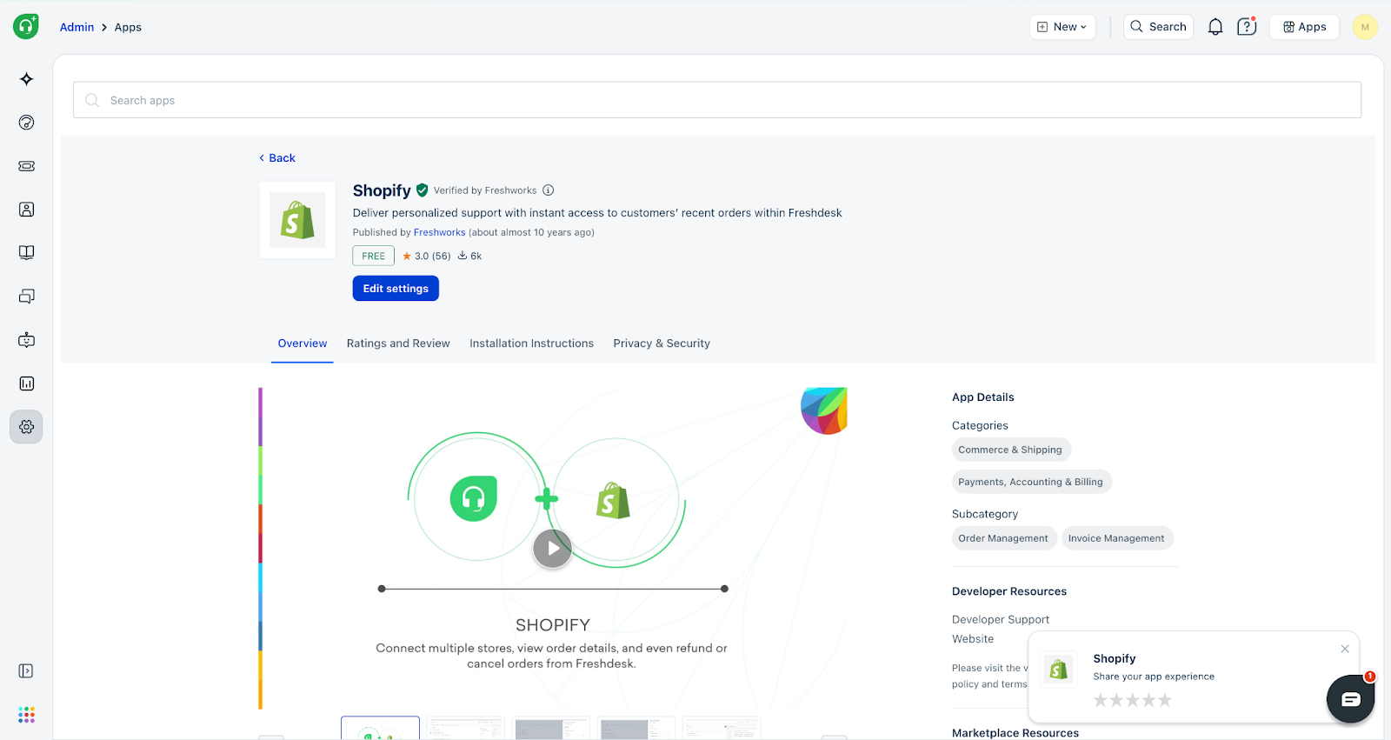Screen dimensions: 1391x740
Task: Rate Shopify five stars in popup
Action: [1165, 700]
